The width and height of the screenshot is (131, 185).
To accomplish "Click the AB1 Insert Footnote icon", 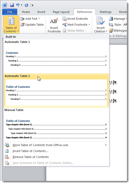I will pyautogui.click(x=54, y=21).
